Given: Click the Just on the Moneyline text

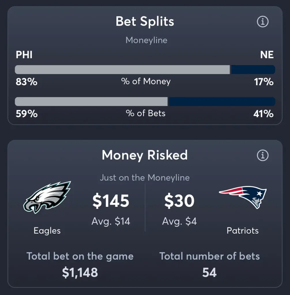Looking at the screenshot, I should (145, 177).
